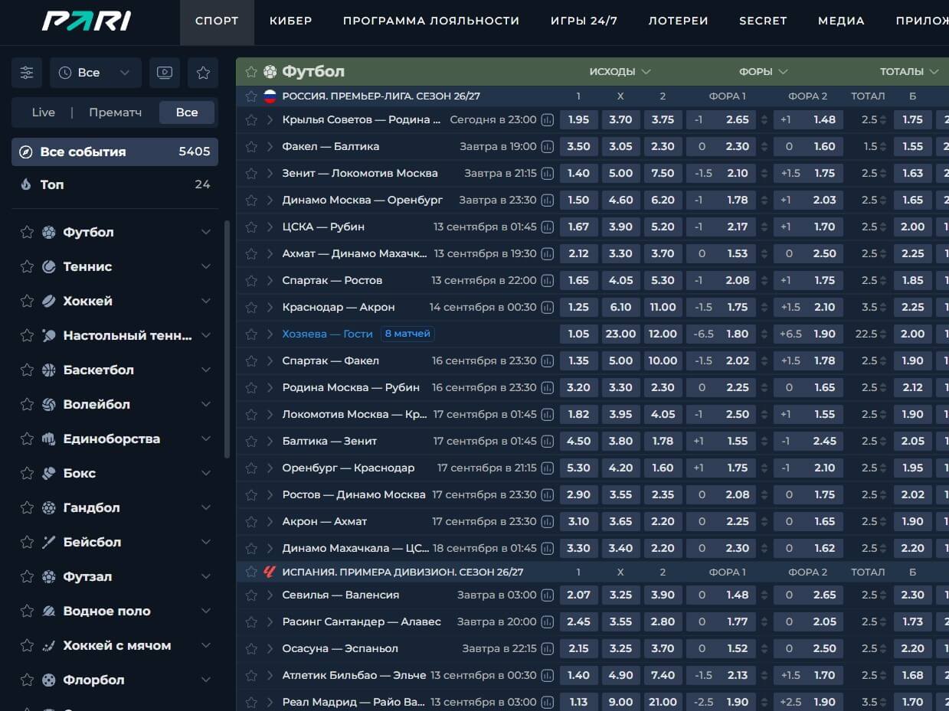Screen dimensions: 949x711
Task: Click the Бокс glove icon in sidebar
Action: pyautogui.click(x=49, y=473)
